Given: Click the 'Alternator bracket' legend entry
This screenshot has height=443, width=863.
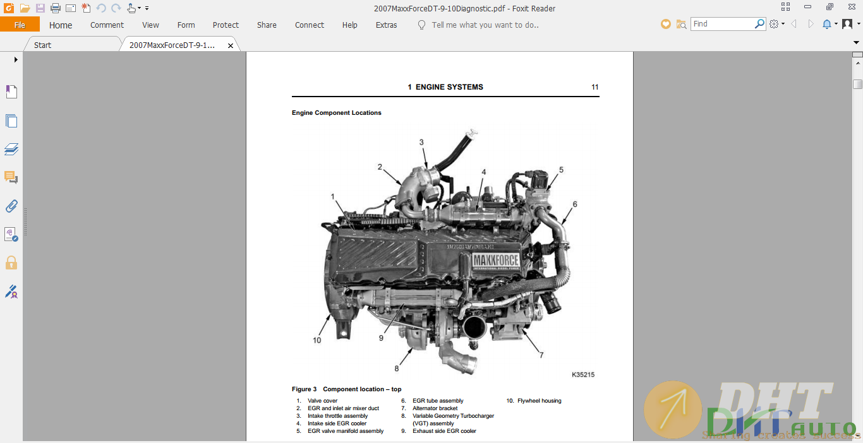Looking at the screenshot, I should (x=435, y=408).
